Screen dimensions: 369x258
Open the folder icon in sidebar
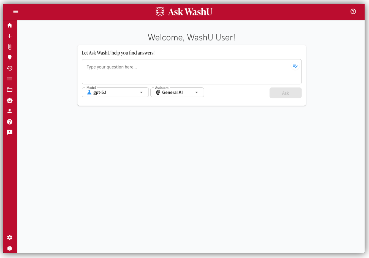pyautogui.click(x=10, y=90)
